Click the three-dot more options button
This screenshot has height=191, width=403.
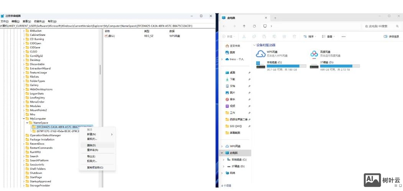pos(343,37)
